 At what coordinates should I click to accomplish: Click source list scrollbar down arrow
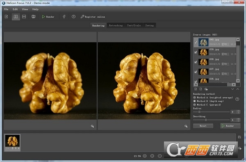point(238,81)
